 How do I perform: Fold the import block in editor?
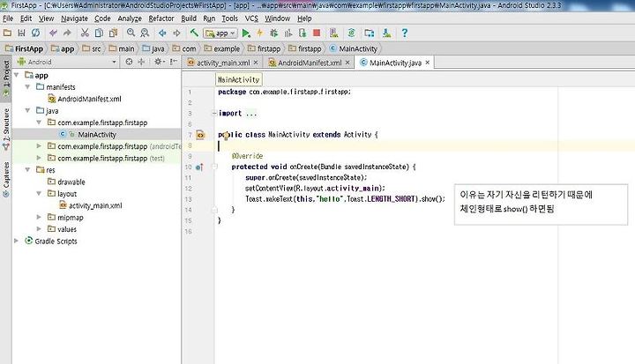click(214, 114)
